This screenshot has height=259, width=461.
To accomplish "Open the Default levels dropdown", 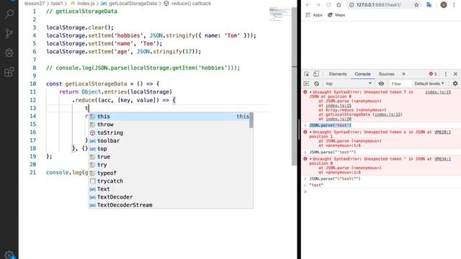I will [x=429, y=83].
